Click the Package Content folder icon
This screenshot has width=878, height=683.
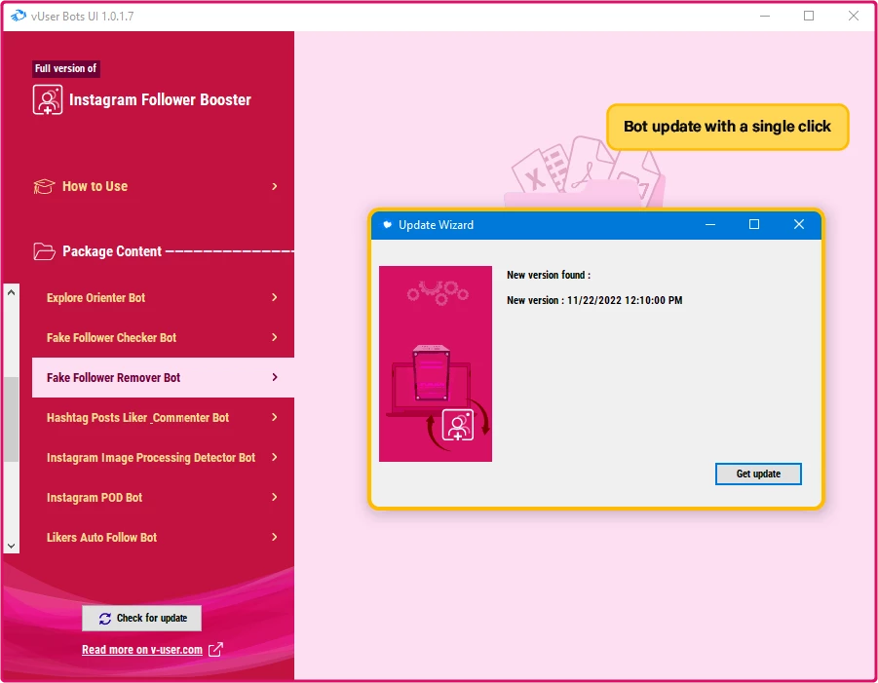pos(44,251)
